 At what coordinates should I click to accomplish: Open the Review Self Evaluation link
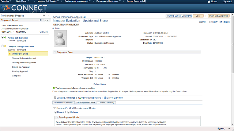[18, 38]
